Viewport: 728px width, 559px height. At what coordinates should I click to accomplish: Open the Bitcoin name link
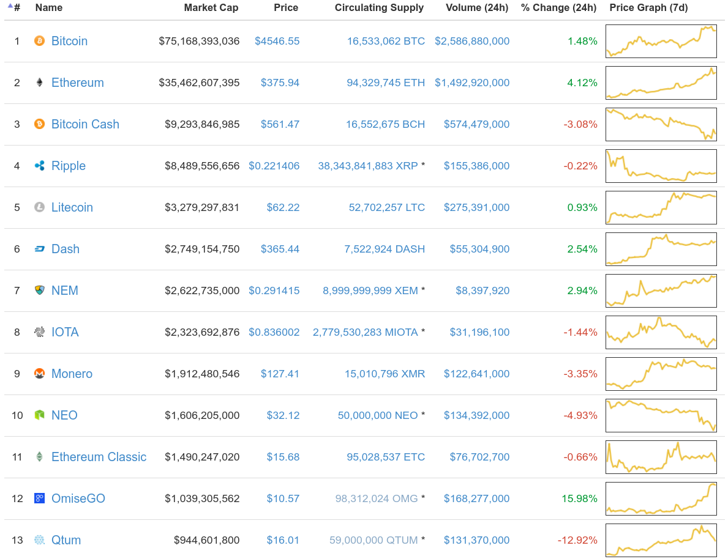(x=69, y=41)
